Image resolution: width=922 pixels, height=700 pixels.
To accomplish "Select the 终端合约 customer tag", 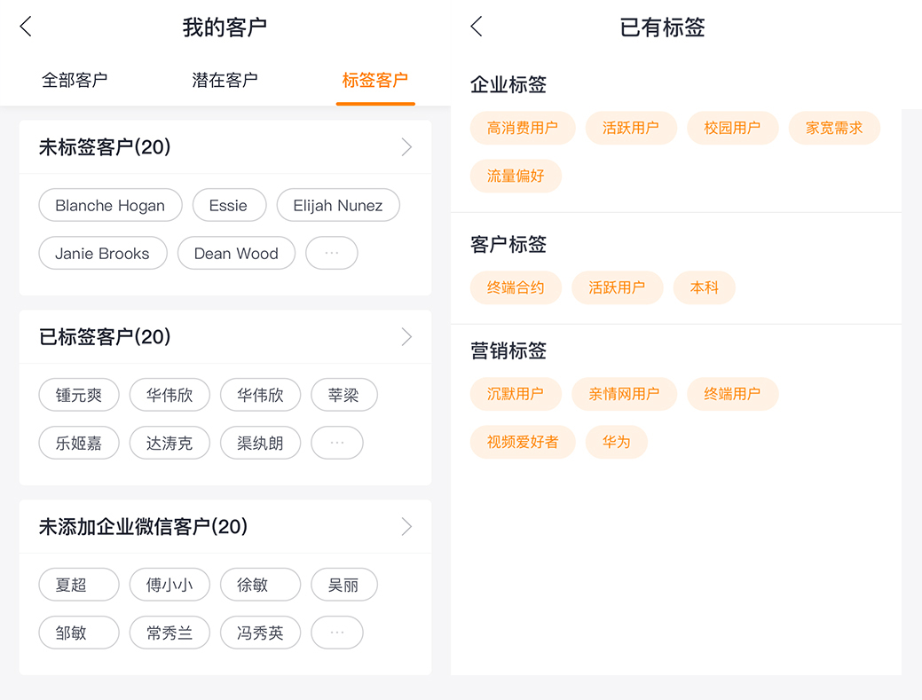I will 516,287.
